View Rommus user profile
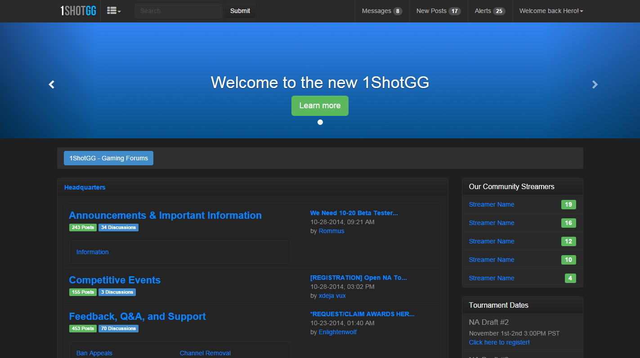The height and width of the screenshot is (358, 640). point(331,231)
